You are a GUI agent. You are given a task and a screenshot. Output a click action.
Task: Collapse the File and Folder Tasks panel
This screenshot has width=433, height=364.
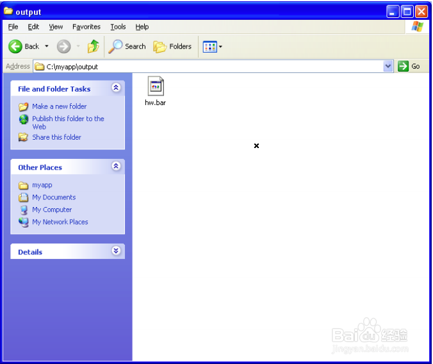[116, 88]
